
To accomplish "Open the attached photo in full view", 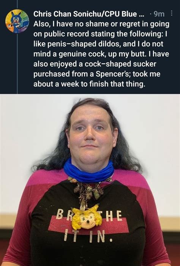I will [90, 180].
